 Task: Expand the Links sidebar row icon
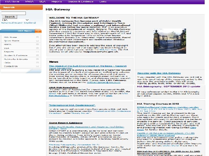[37, 63]
